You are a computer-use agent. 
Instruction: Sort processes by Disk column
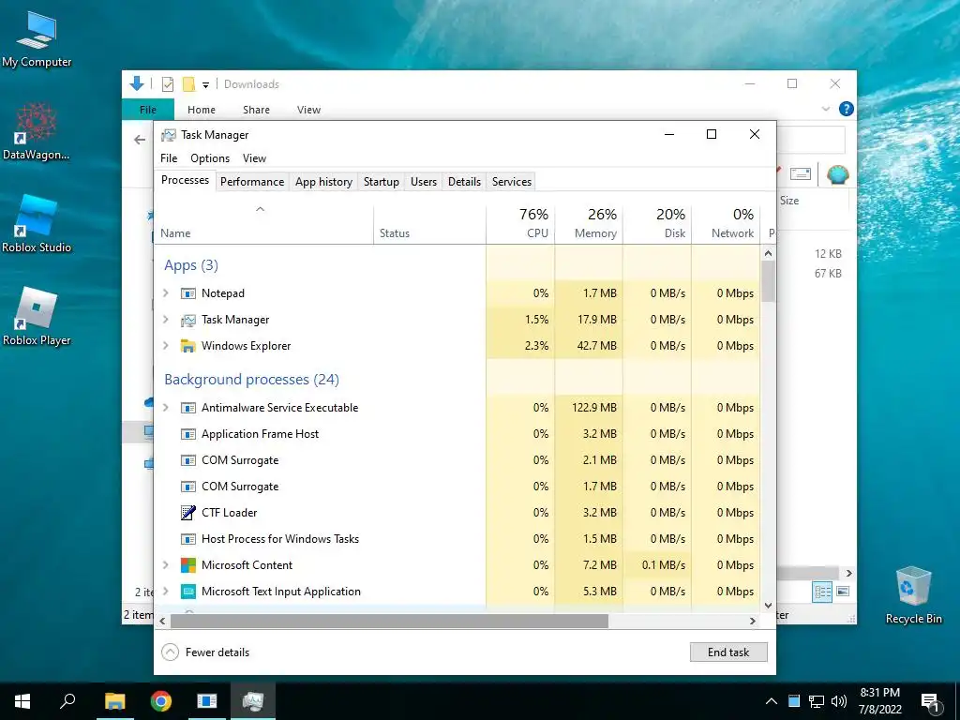[657, 224]
